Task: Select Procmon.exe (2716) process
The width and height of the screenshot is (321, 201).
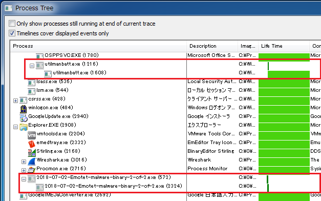Action: coord(61,169)
